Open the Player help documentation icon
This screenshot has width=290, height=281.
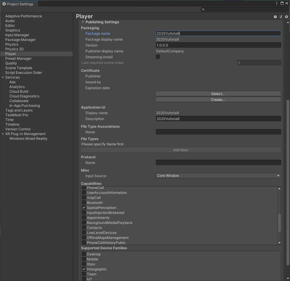coord(275,17)
